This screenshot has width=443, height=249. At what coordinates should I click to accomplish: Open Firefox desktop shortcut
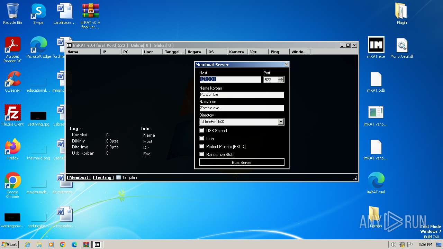click(12, 149)
